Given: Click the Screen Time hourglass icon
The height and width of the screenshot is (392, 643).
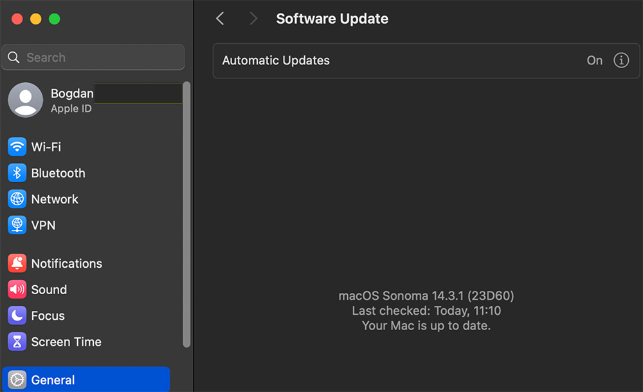Looking at the screenshot, I should pos(17,342).
